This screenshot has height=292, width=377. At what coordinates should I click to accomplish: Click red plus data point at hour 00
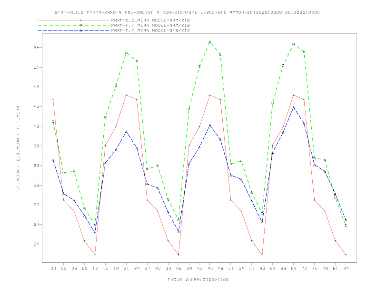(53, 100)
